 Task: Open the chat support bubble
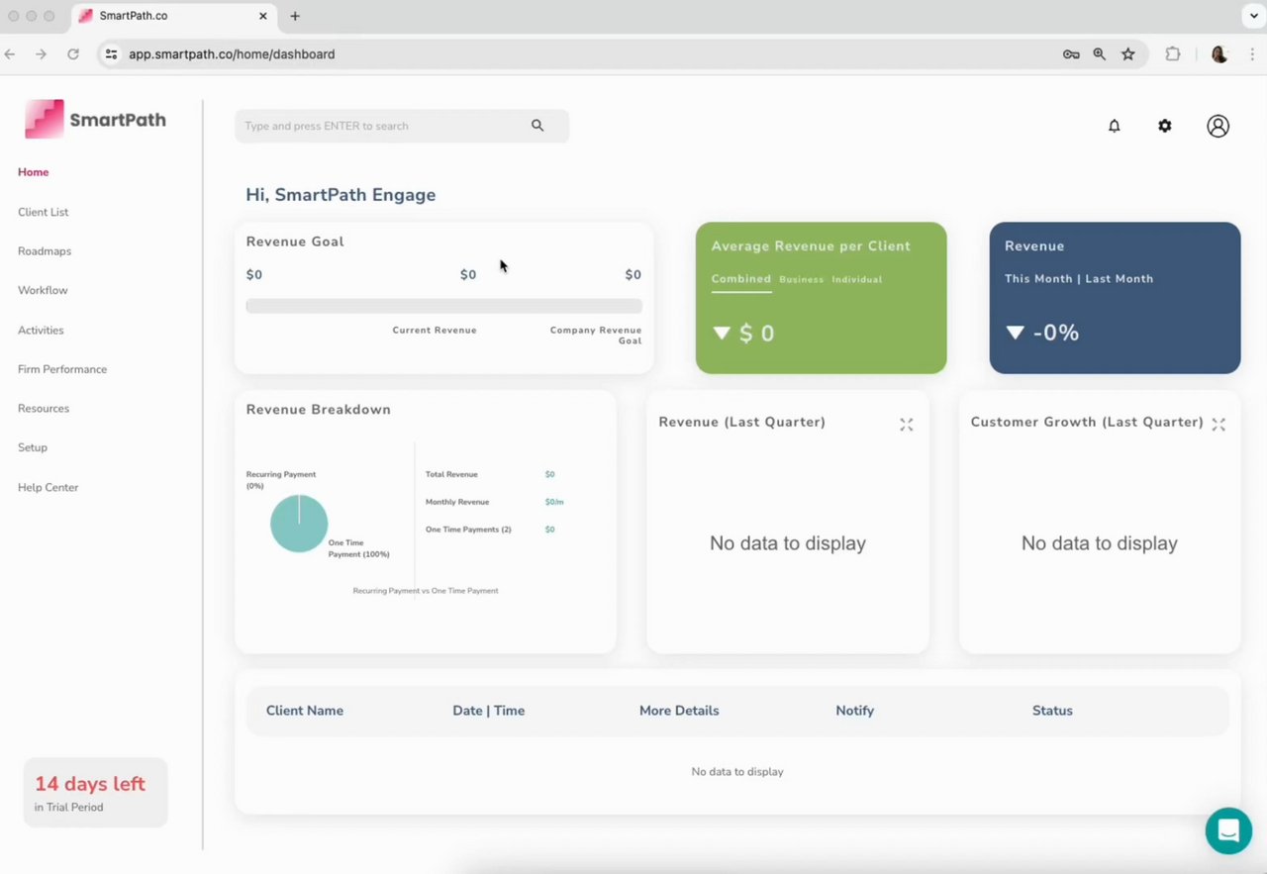(x=1228, y=830)
